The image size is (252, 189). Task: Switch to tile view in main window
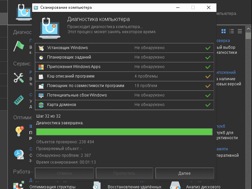pyautogui.click(x=224, y=31)
